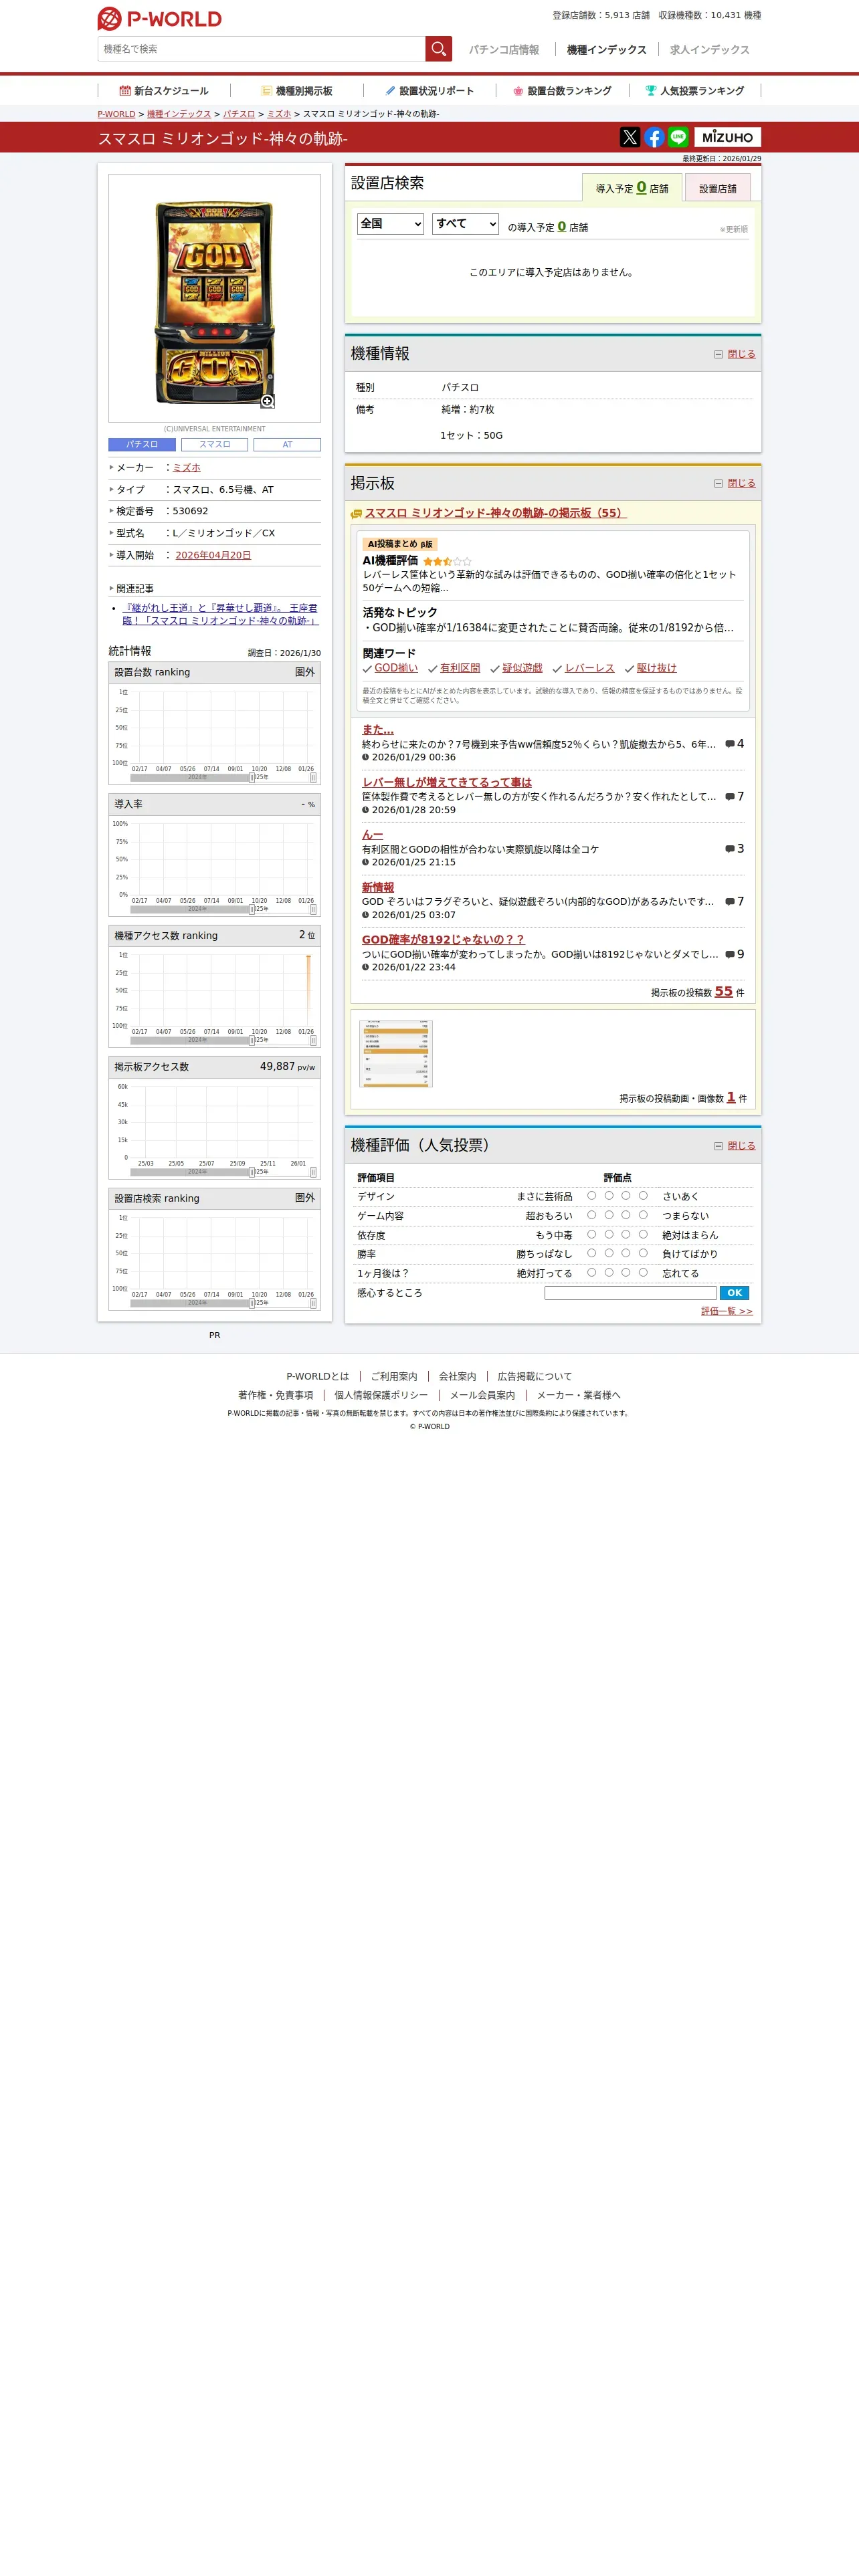Viewport: 859px width, 2576px height.
Task: Open 個人情報保護ポリシー footer link
Action: [x=381, y=1395]
